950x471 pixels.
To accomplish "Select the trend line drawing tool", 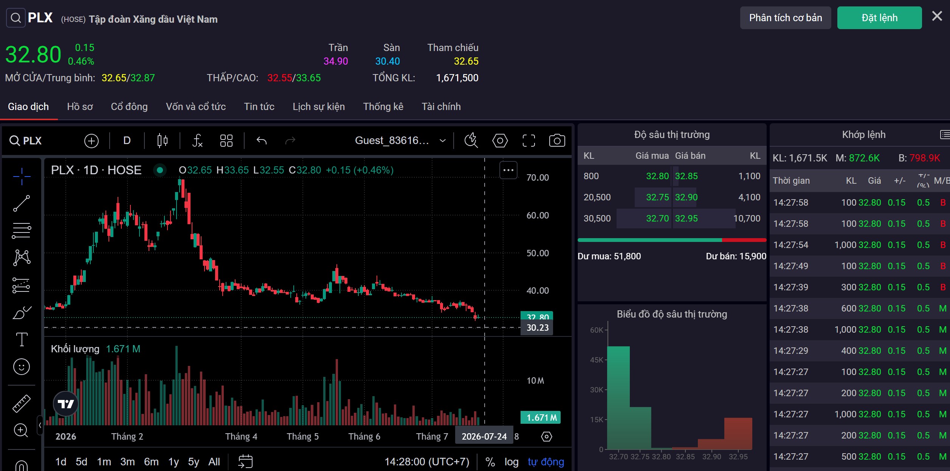I will [22, 203].
